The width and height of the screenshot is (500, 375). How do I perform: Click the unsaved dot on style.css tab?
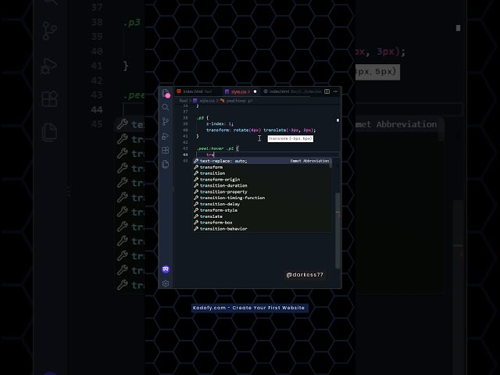click(x=255, y=91)
